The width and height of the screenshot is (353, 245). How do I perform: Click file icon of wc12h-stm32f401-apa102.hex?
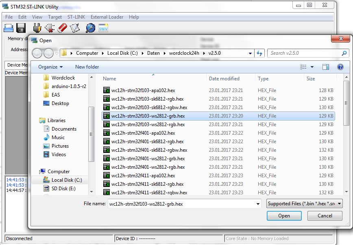coord(107,133)
